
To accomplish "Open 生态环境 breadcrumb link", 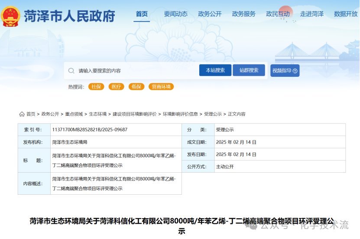I will 98,114.
